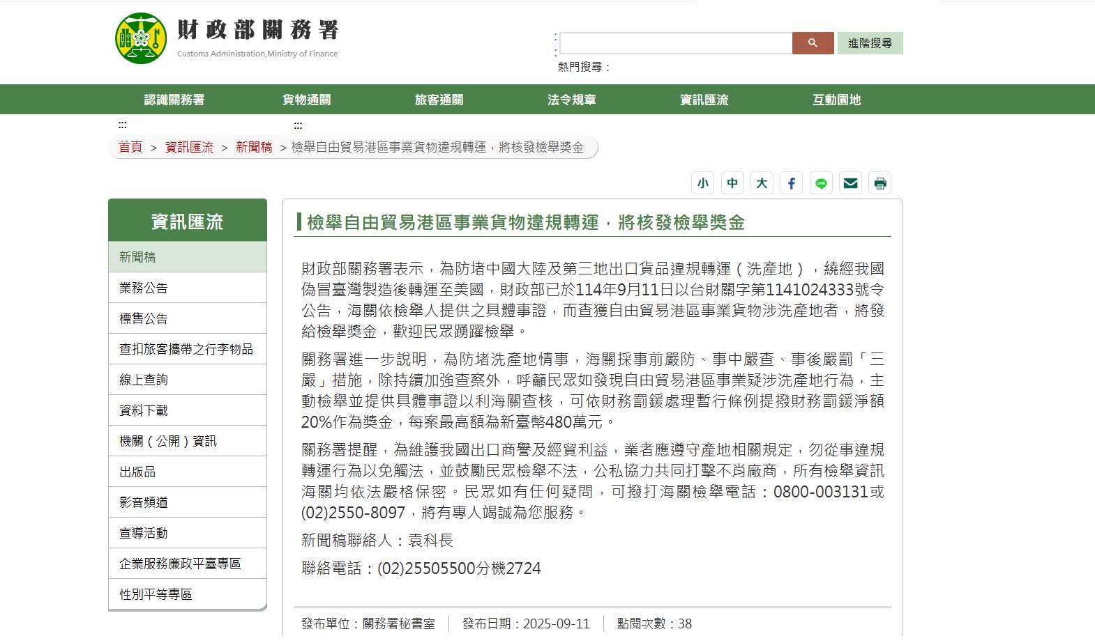Viewport: 1095px width, 643px height.
Task: Open 企業服務廉政平臺專區 sidebar item
Action: pyautogui.click(x=188, y=564)
